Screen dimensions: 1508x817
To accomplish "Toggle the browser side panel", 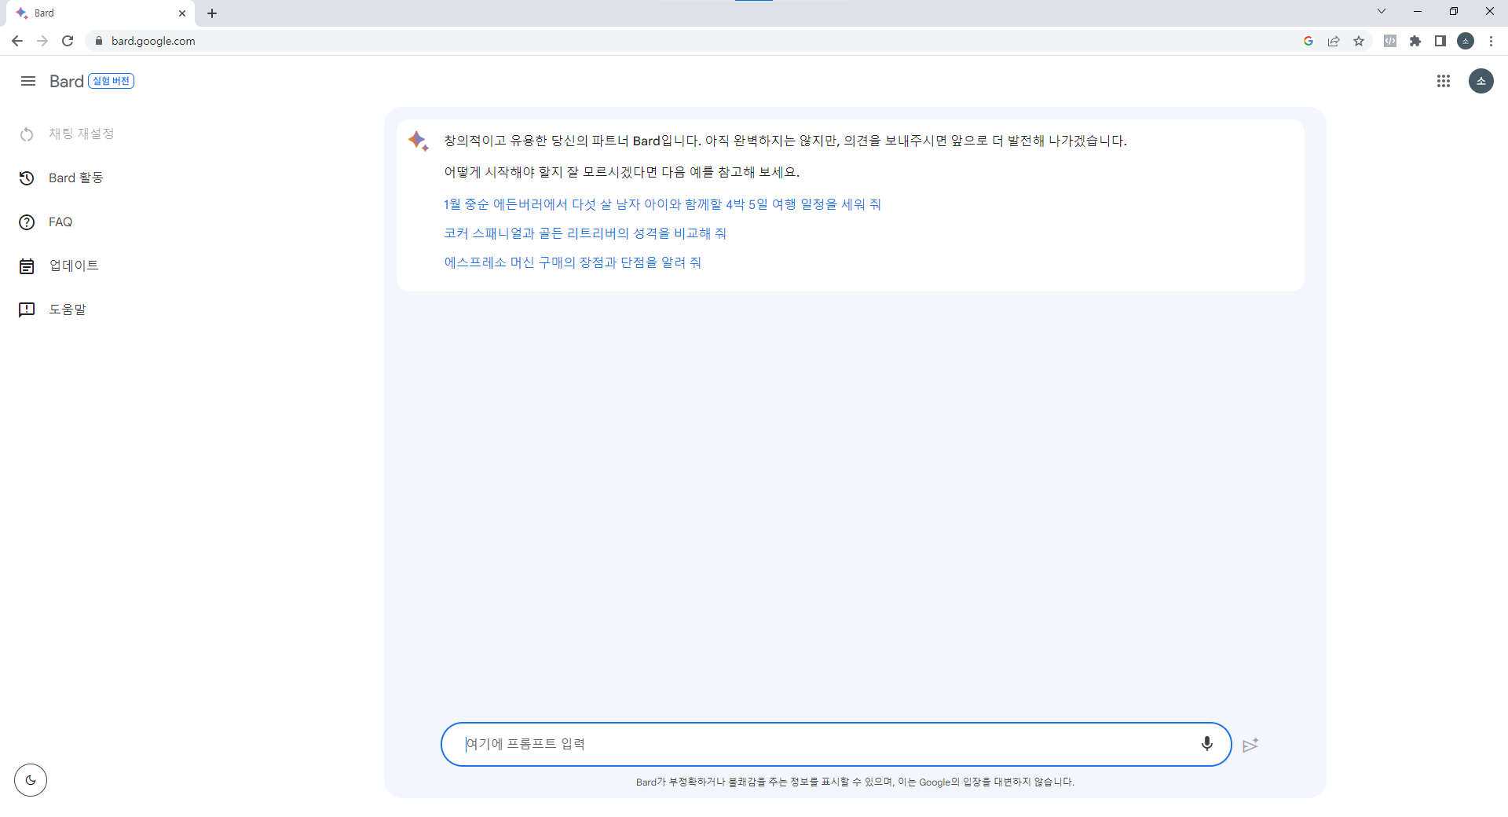I will click(x=1440, y=41).
